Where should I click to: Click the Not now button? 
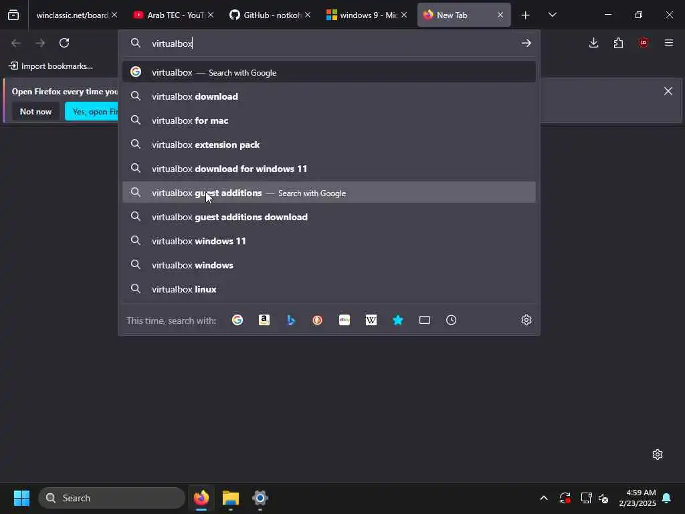point(36,112)
